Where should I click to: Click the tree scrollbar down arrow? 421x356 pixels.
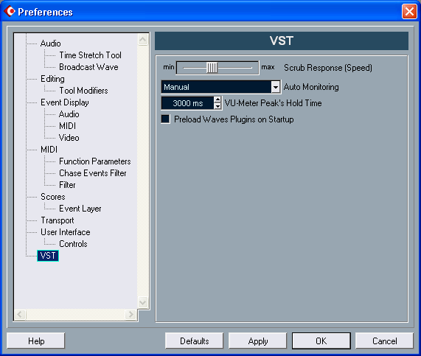[x=142, y=302]
